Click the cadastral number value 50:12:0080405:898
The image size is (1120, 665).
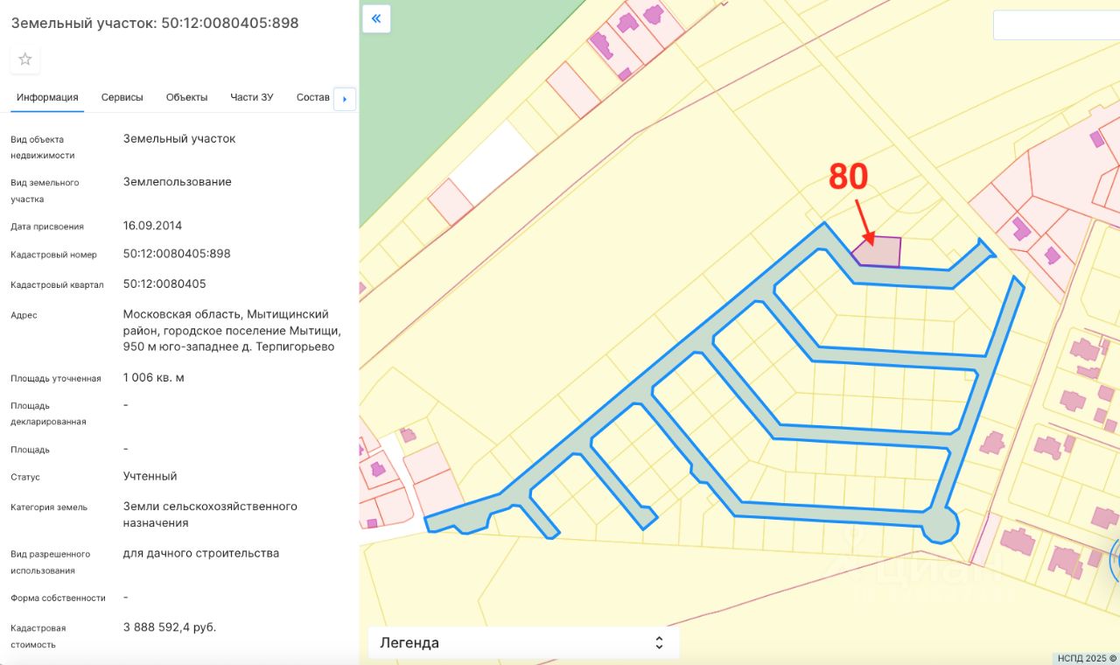[x=177, y=254]
